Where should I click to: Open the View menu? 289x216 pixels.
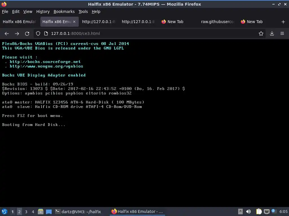point(28,12)
